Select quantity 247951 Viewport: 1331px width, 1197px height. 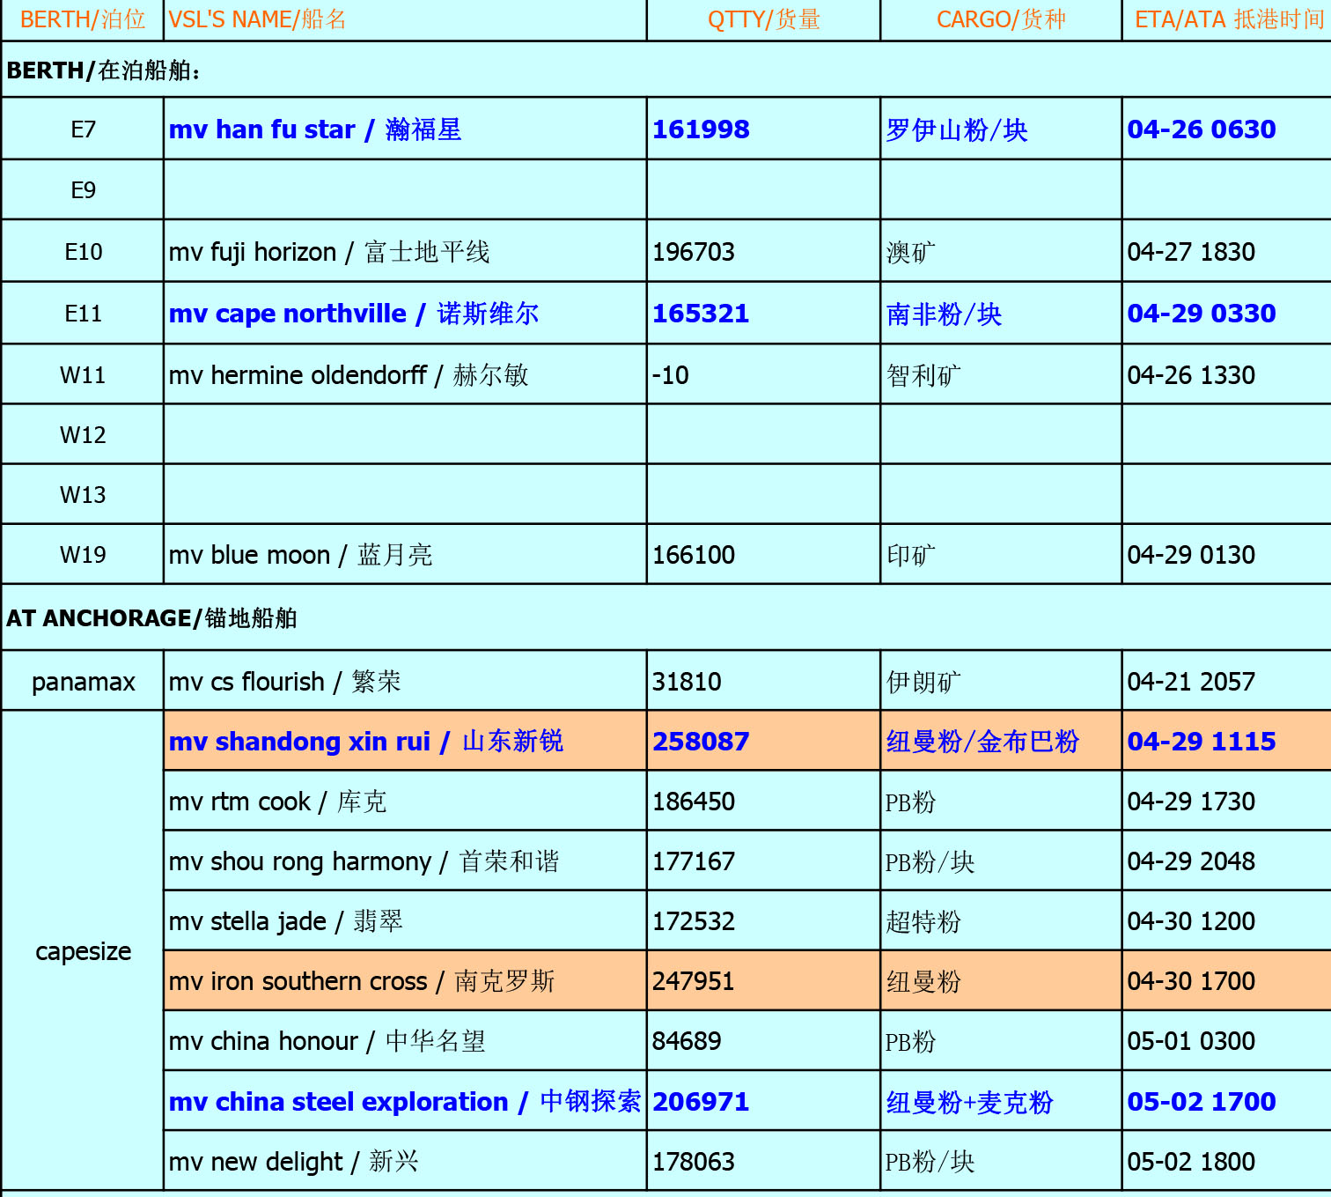[x=763, y=980]
